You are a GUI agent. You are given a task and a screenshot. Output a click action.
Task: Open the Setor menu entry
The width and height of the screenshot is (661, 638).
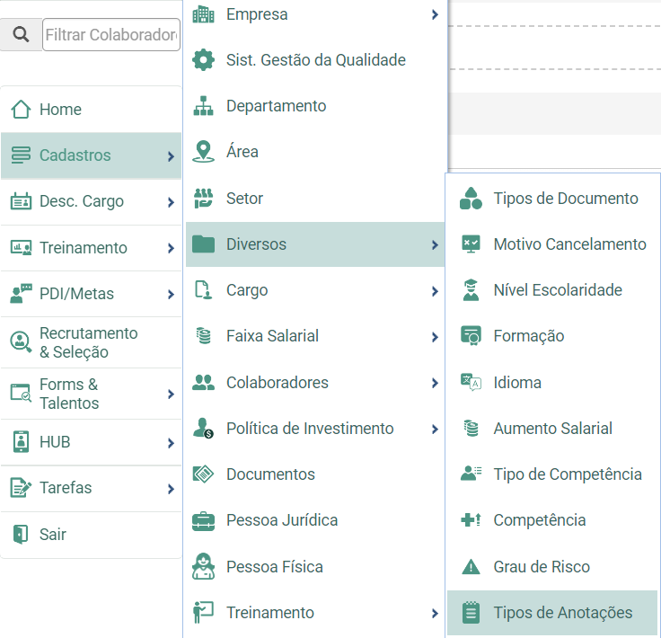click(x=315, y=199)
